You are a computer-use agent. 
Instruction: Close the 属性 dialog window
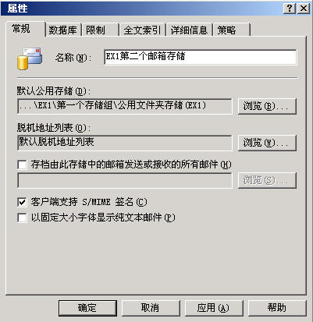[x=304, y=9]
